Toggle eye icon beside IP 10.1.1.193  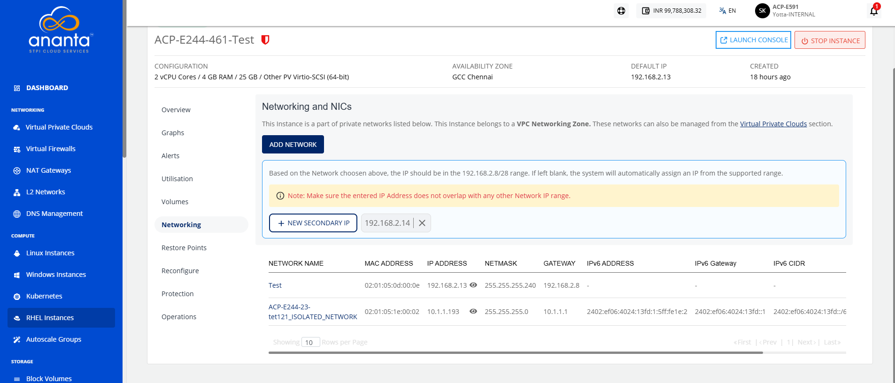473,311
